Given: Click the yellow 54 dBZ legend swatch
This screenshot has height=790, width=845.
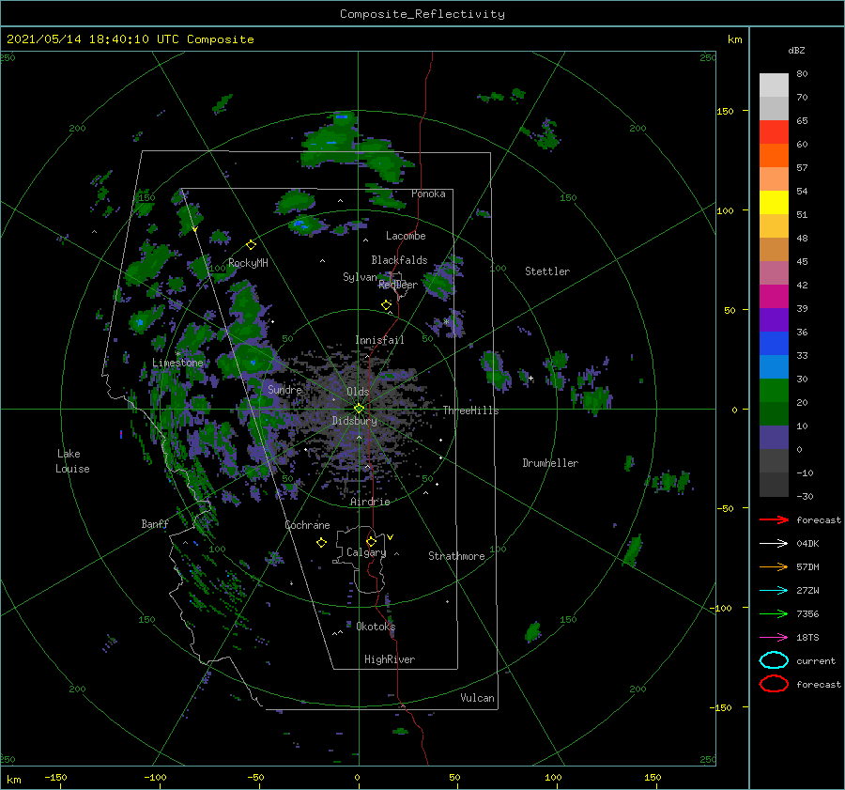Looking at the screenshot, I should 774,202.
